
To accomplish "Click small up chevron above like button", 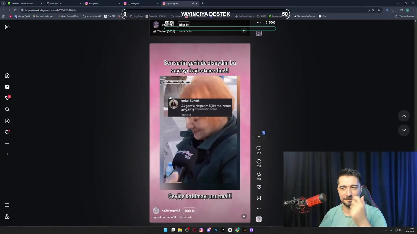I will coord(259,136).
